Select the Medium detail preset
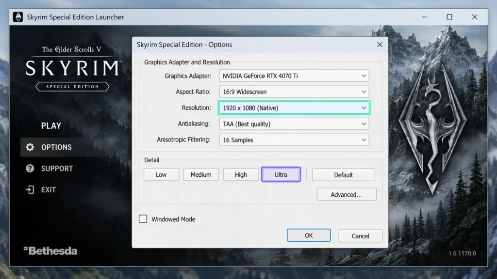The width and height of the screenshot is (497, 279). (201, 174)
